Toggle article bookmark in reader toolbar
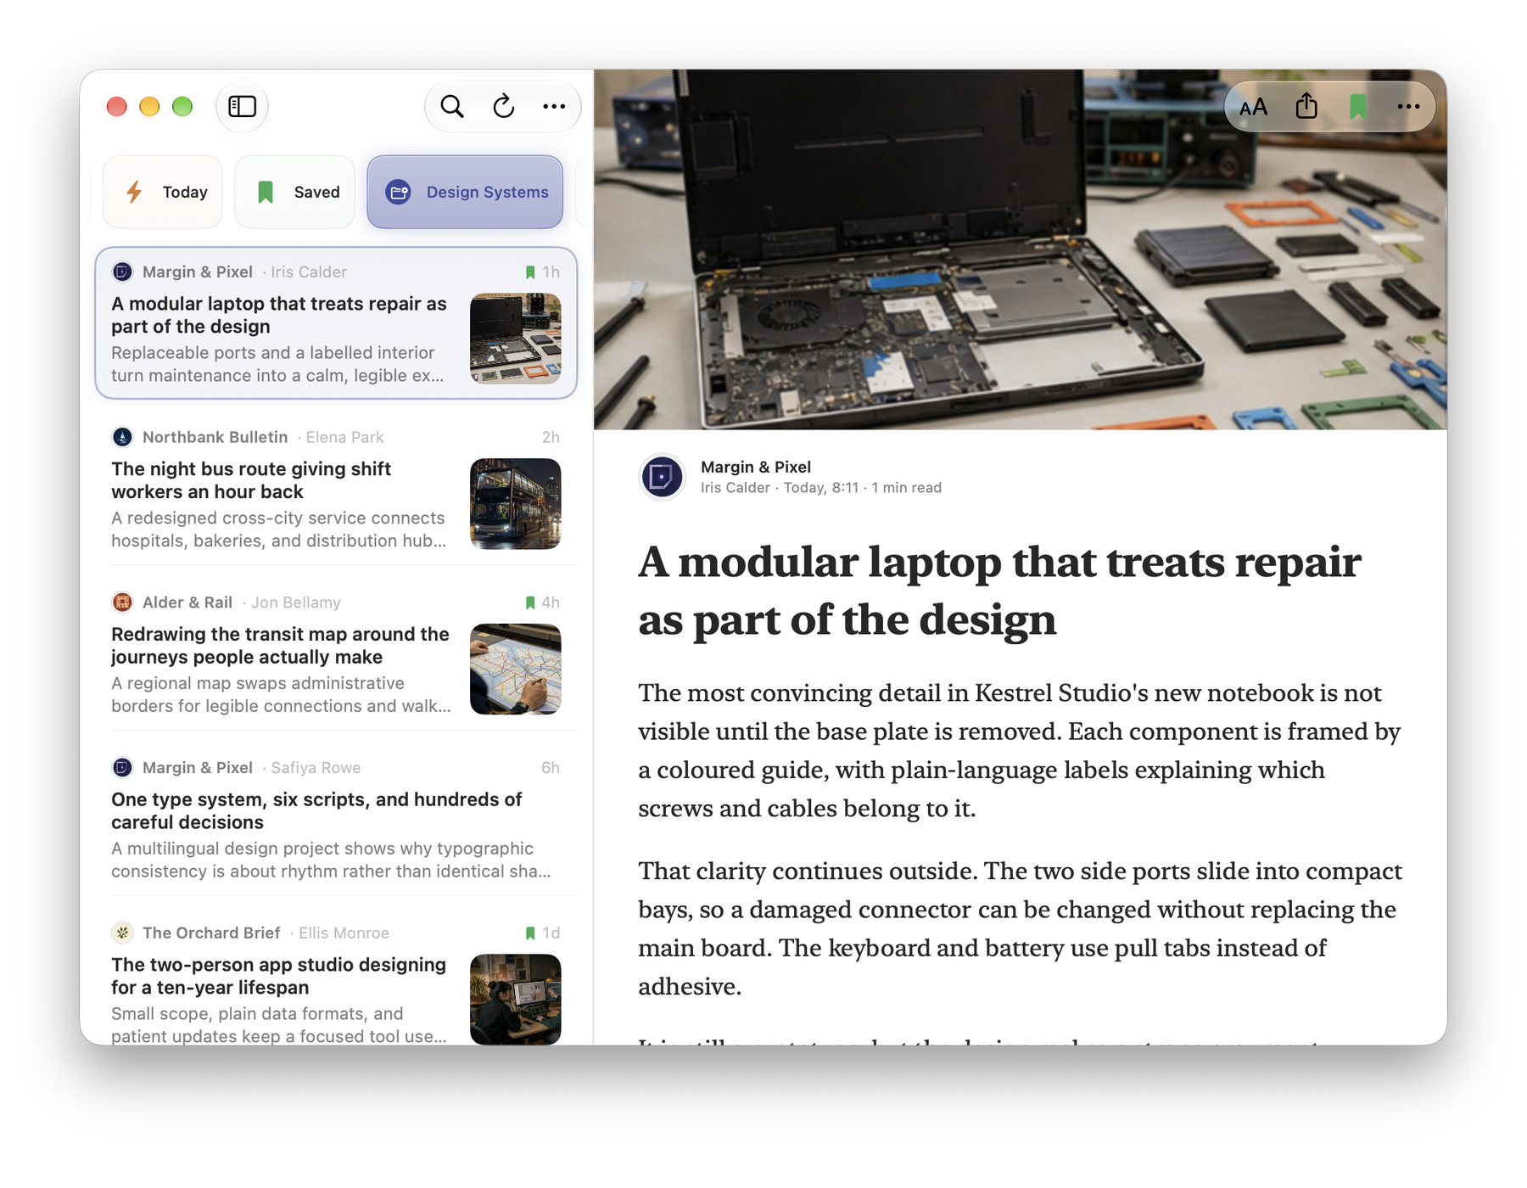The height and width of the screenshot is (1188, 1527). click(1358, 106)
